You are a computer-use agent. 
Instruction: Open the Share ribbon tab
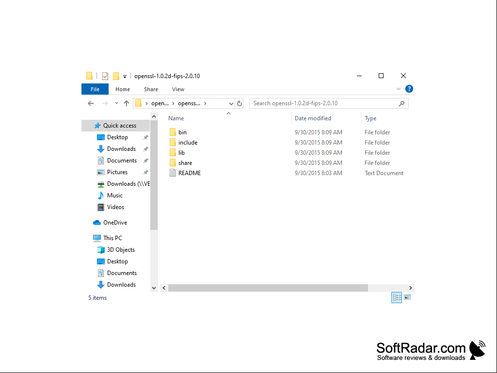coord(151,89)
